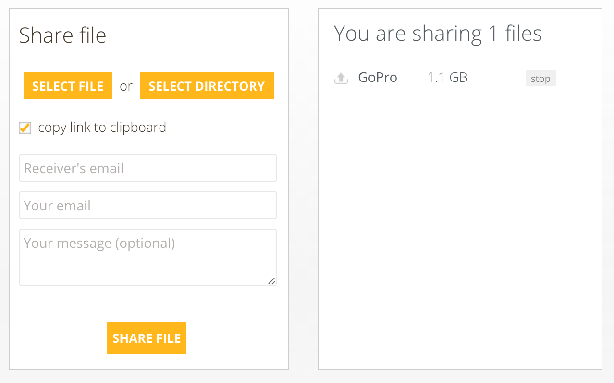The height and width of the screenshot is (383, 614).
Task: Stop sharing the GoPro file
Action: coord(540,79)
